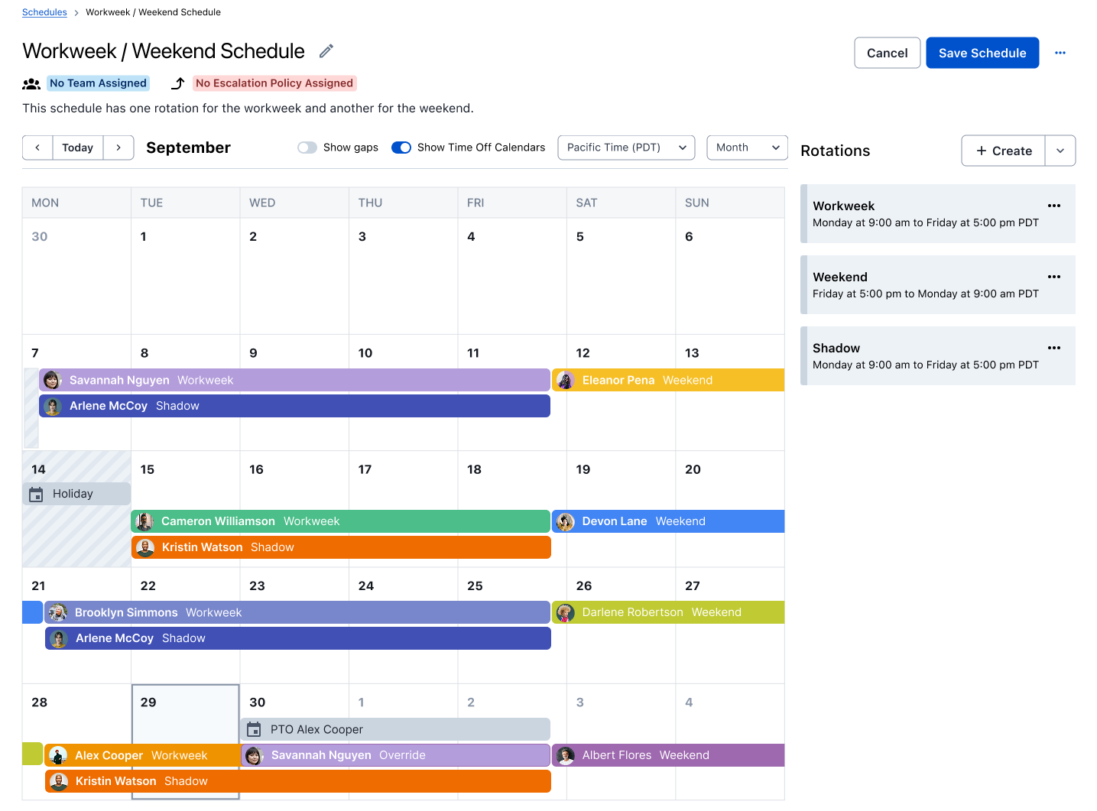
Task: Open the Month view dropdown
Action: click(x=746, y=148)
